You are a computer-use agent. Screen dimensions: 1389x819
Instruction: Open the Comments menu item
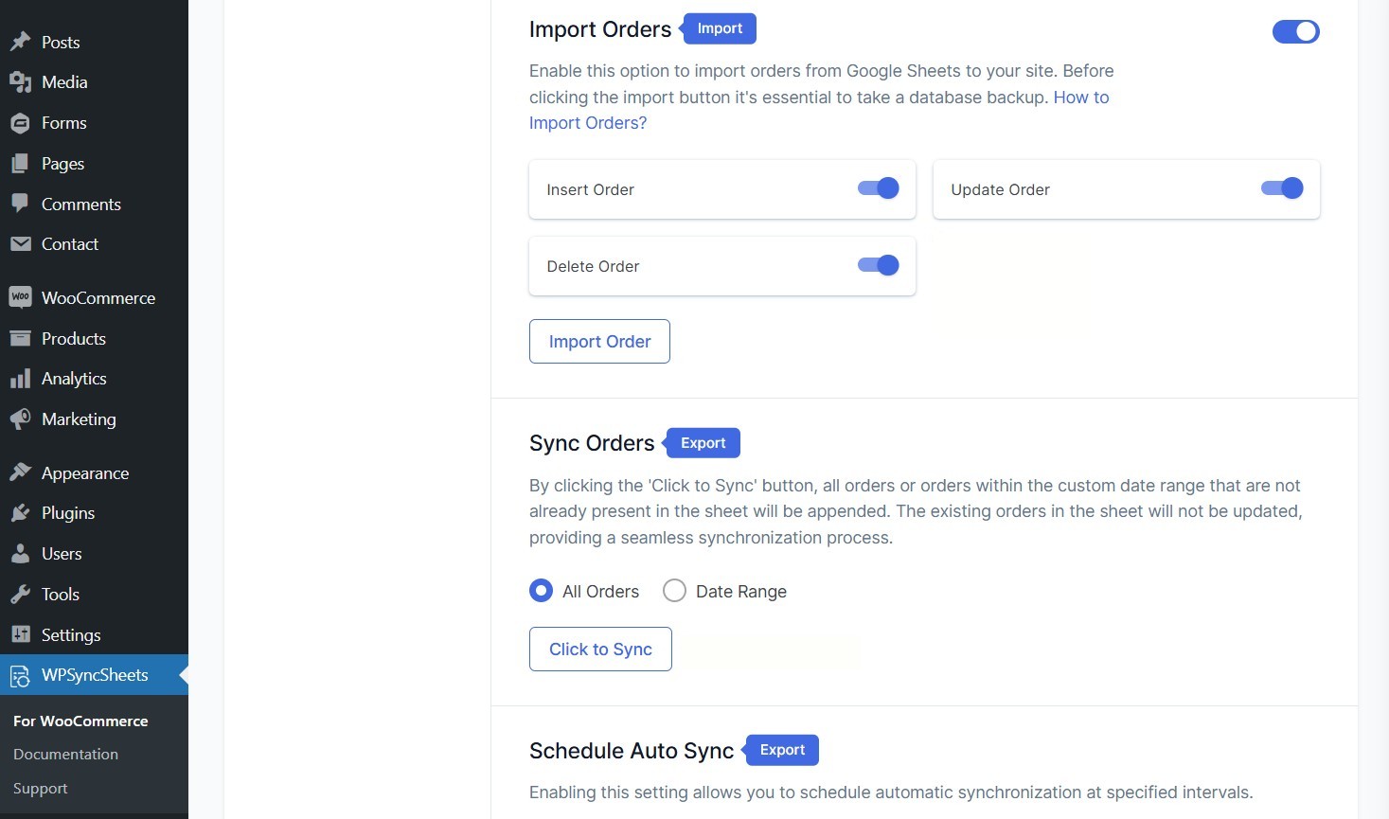click(94, 204)
